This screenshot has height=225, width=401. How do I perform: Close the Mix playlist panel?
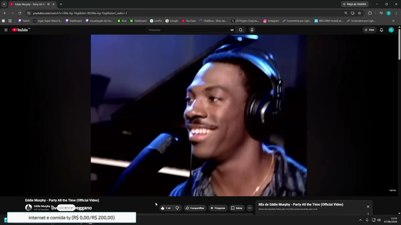click(x=368, y=207)
